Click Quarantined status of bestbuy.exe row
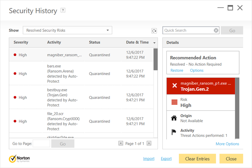The image size is (252, 168). pyautogui.click(x=100, y=98)
